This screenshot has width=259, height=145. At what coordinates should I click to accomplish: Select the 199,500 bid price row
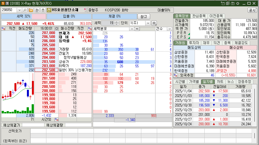point(46,111)
